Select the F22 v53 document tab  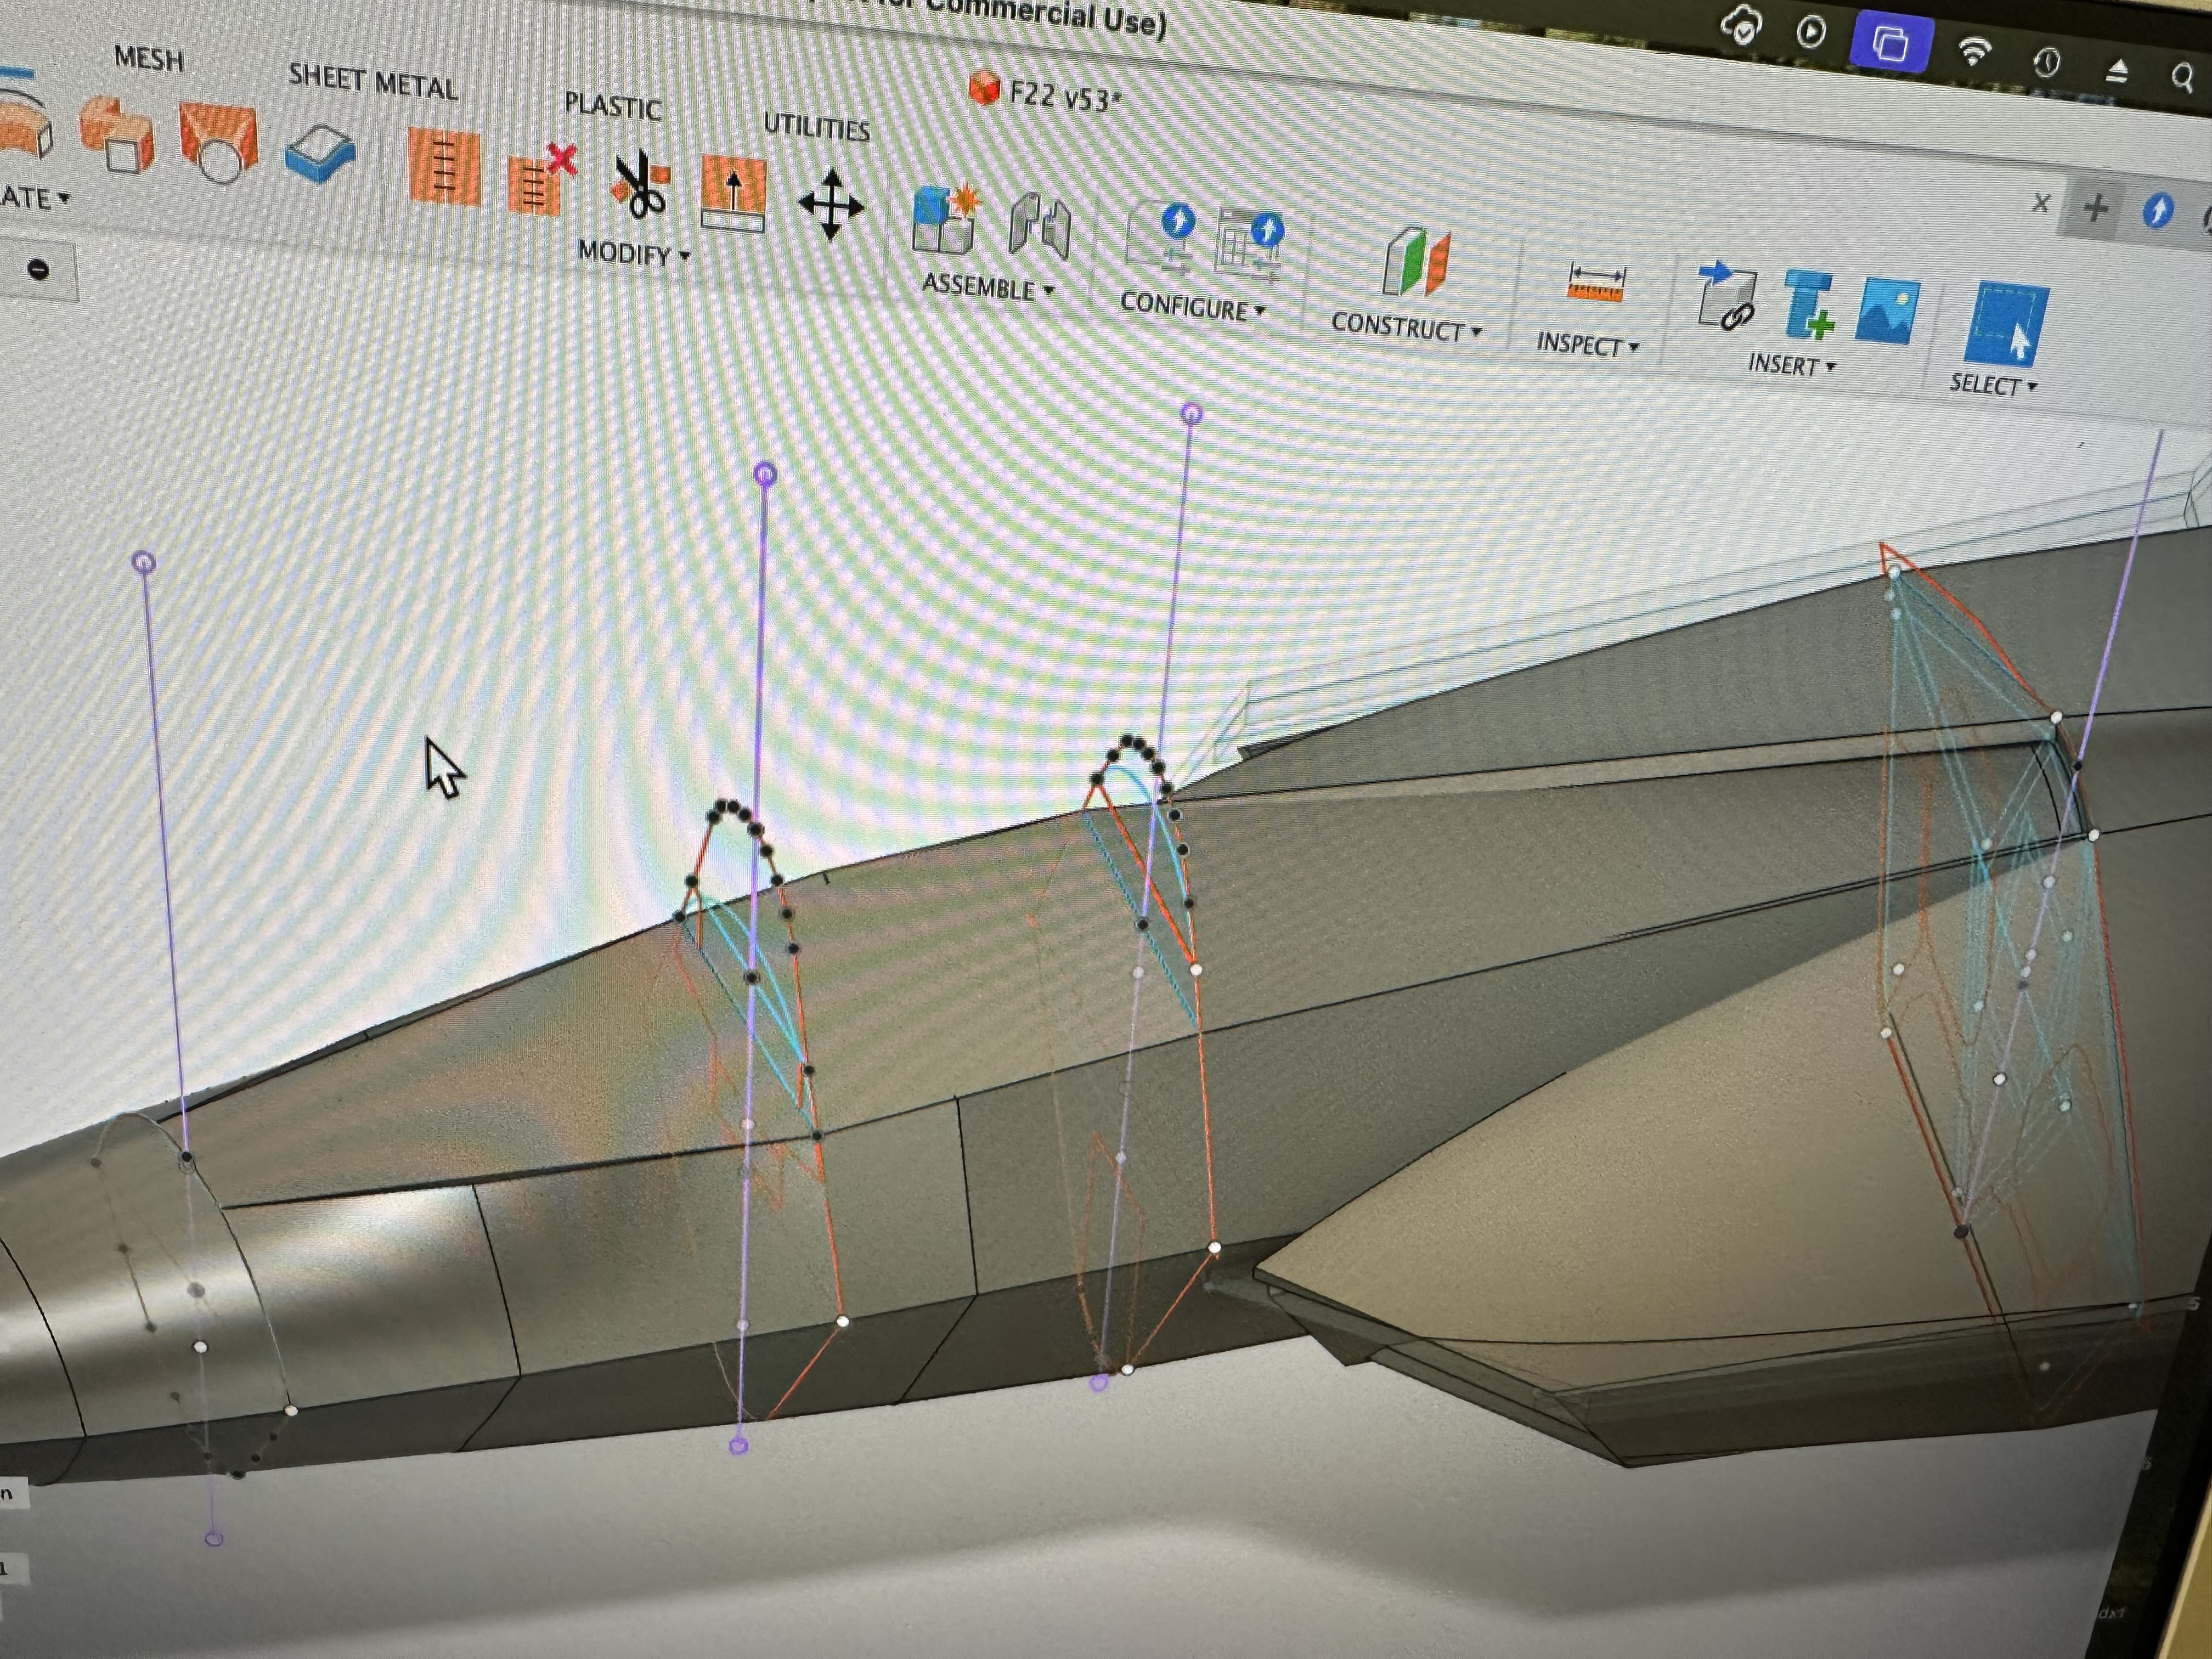click(1045, 94)
